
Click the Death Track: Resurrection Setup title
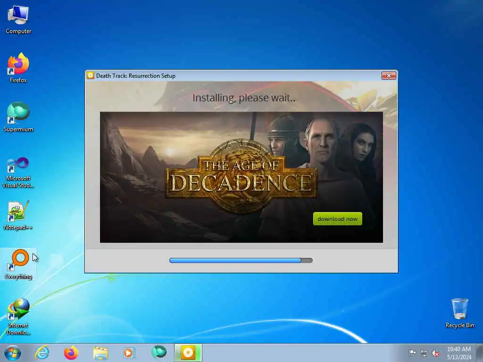point(135,76)
